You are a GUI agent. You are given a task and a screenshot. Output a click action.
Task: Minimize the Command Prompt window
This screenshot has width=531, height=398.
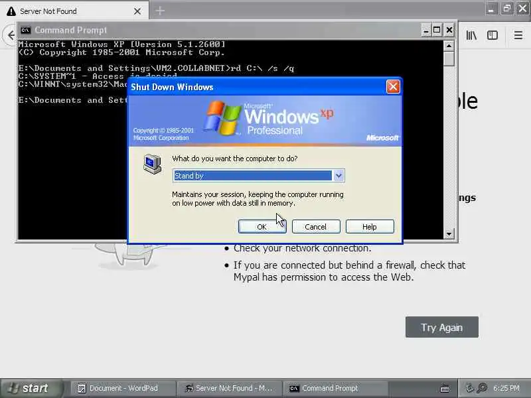(x=425, y=31)
